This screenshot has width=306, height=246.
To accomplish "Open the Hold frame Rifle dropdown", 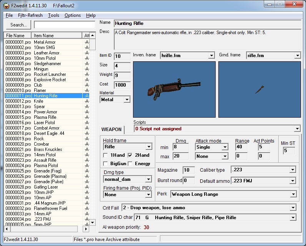I will click(x=149, y=147).
